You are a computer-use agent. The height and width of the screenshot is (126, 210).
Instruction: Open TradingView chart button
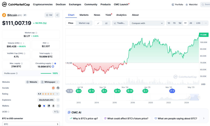coord(120,23)
